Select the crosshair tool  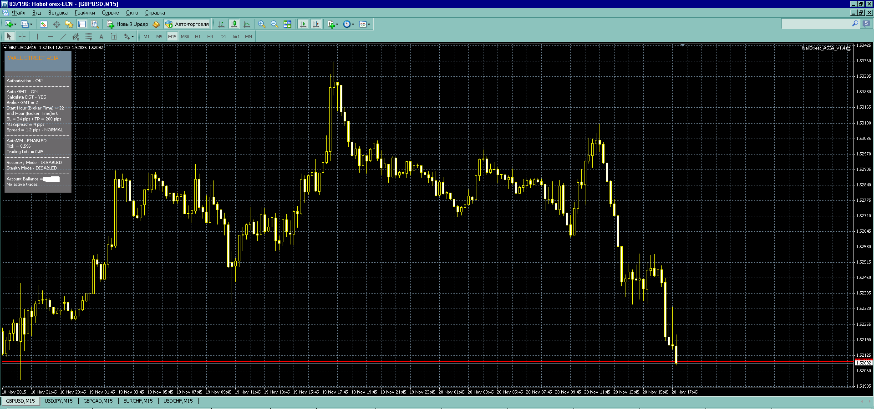(22, 36)
